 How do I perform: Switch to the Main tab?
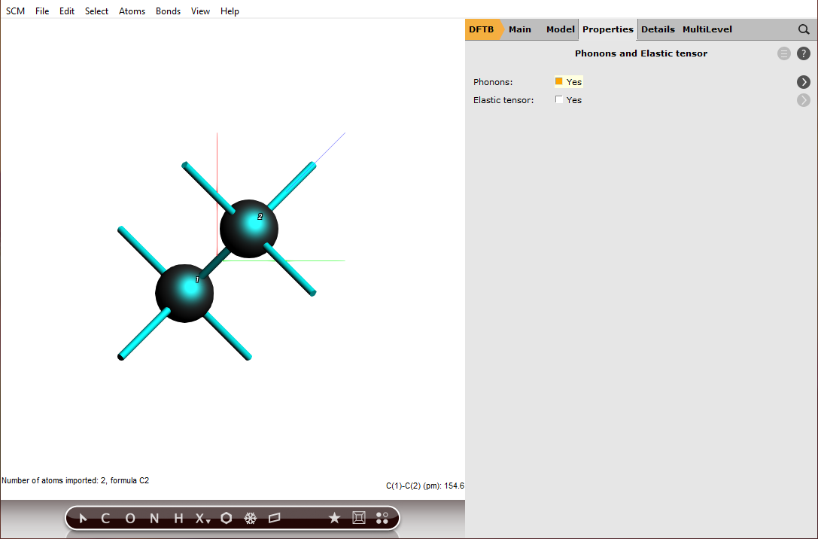tap(519, 30)
